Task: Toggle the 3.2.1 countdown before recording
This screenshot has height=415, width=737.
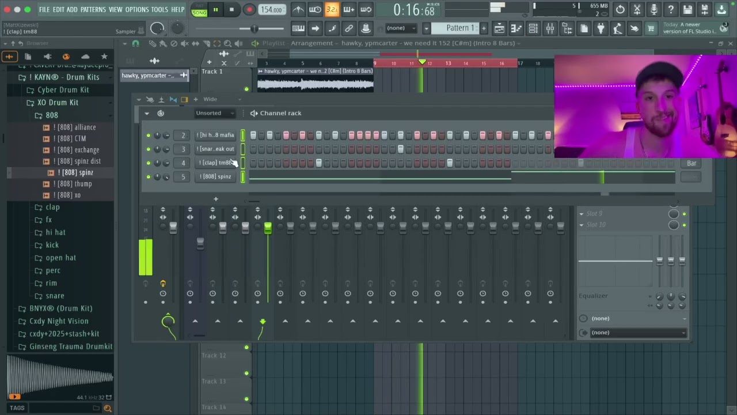Action: point(332,9)
